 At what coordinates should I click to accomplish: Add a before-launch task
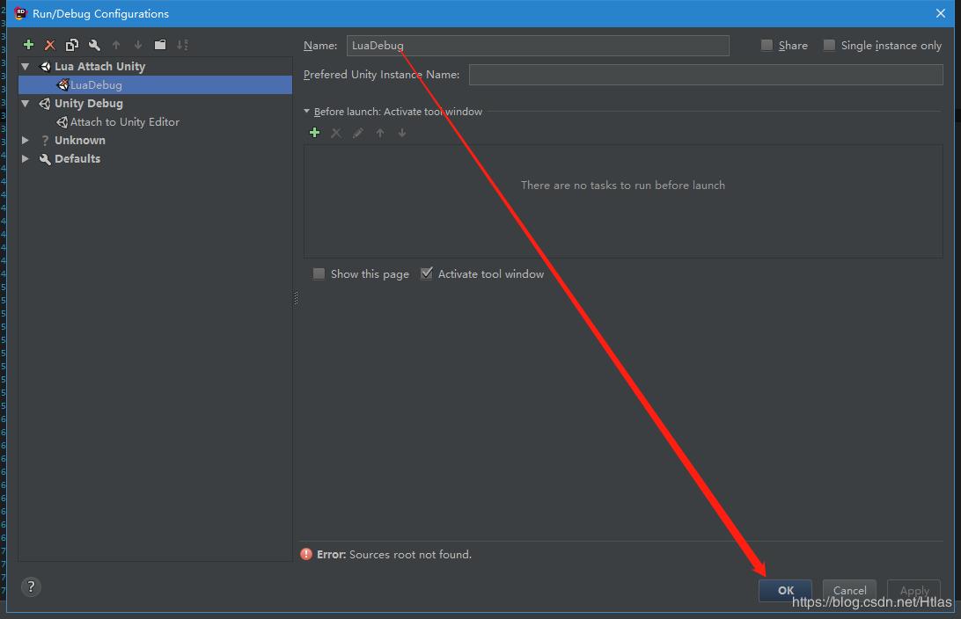314,133
